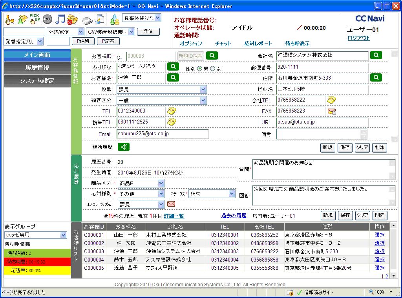Open the browser zoom 100% dropdown
The width and height of the screenshot is (402, 298).
(x=391, y=292)
